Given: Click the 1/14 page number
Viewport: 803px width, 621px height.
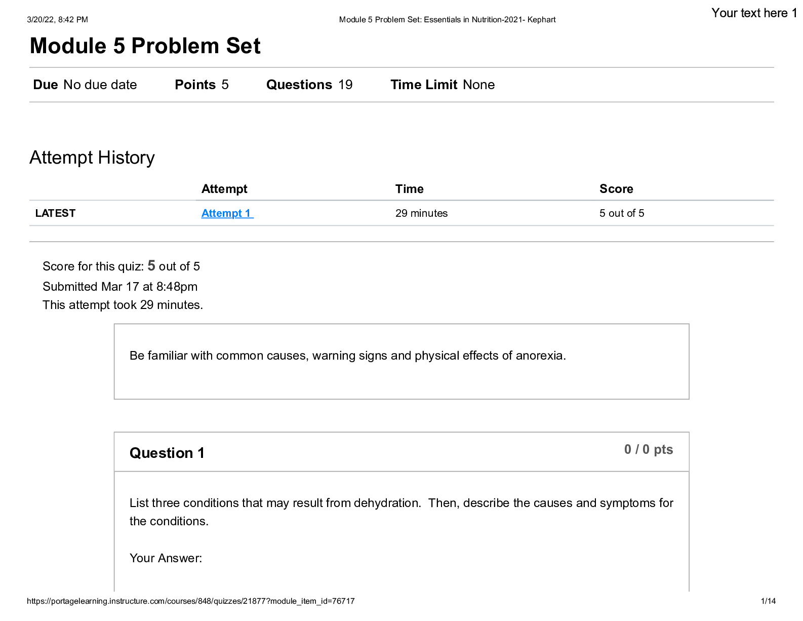Looking at the screenshot, I should tap(768, 601).
